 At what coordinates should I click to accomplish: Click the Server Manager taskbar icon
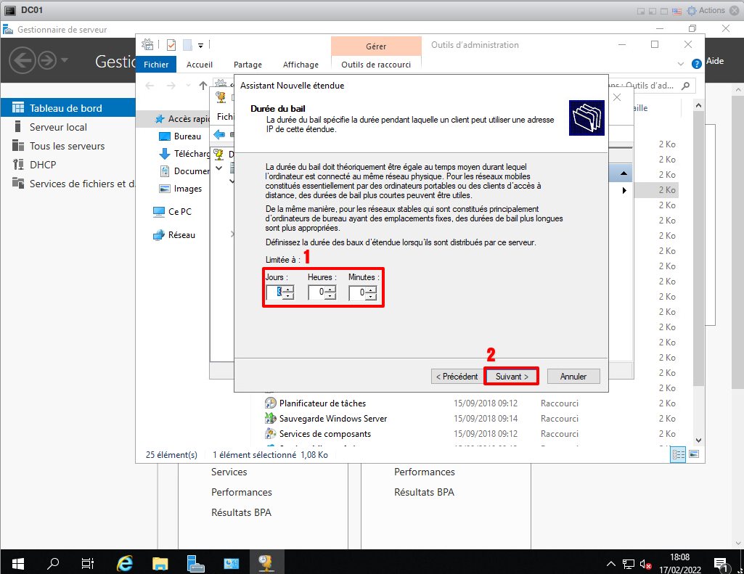pyautogui.click(x=195, y=562)
